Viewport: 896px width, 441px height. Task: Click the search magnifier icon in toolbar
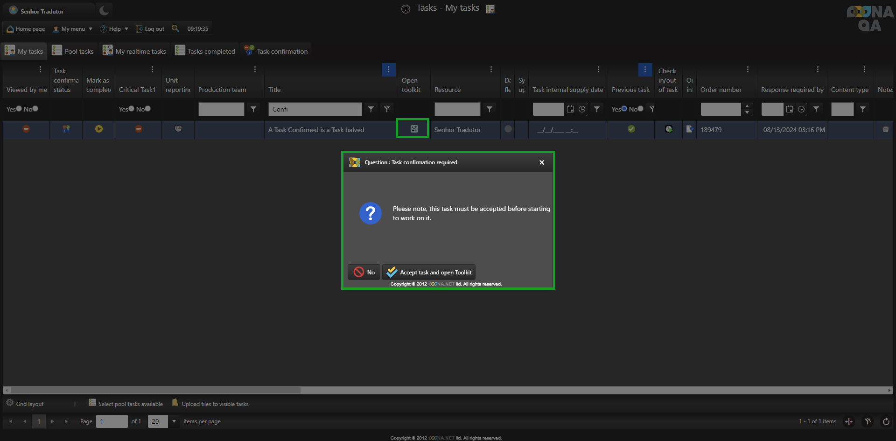175,28
